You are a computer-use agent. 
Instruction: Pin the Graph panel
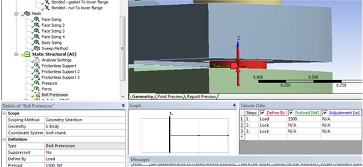(x=234, y=106)
